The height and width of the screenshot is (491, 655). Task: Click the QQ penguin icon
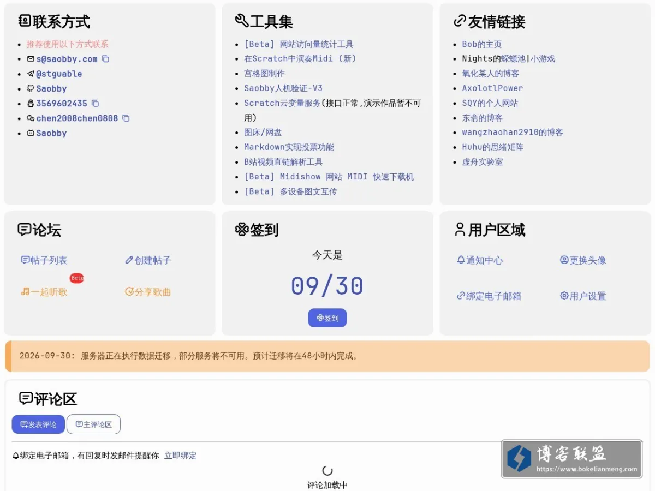31,103
